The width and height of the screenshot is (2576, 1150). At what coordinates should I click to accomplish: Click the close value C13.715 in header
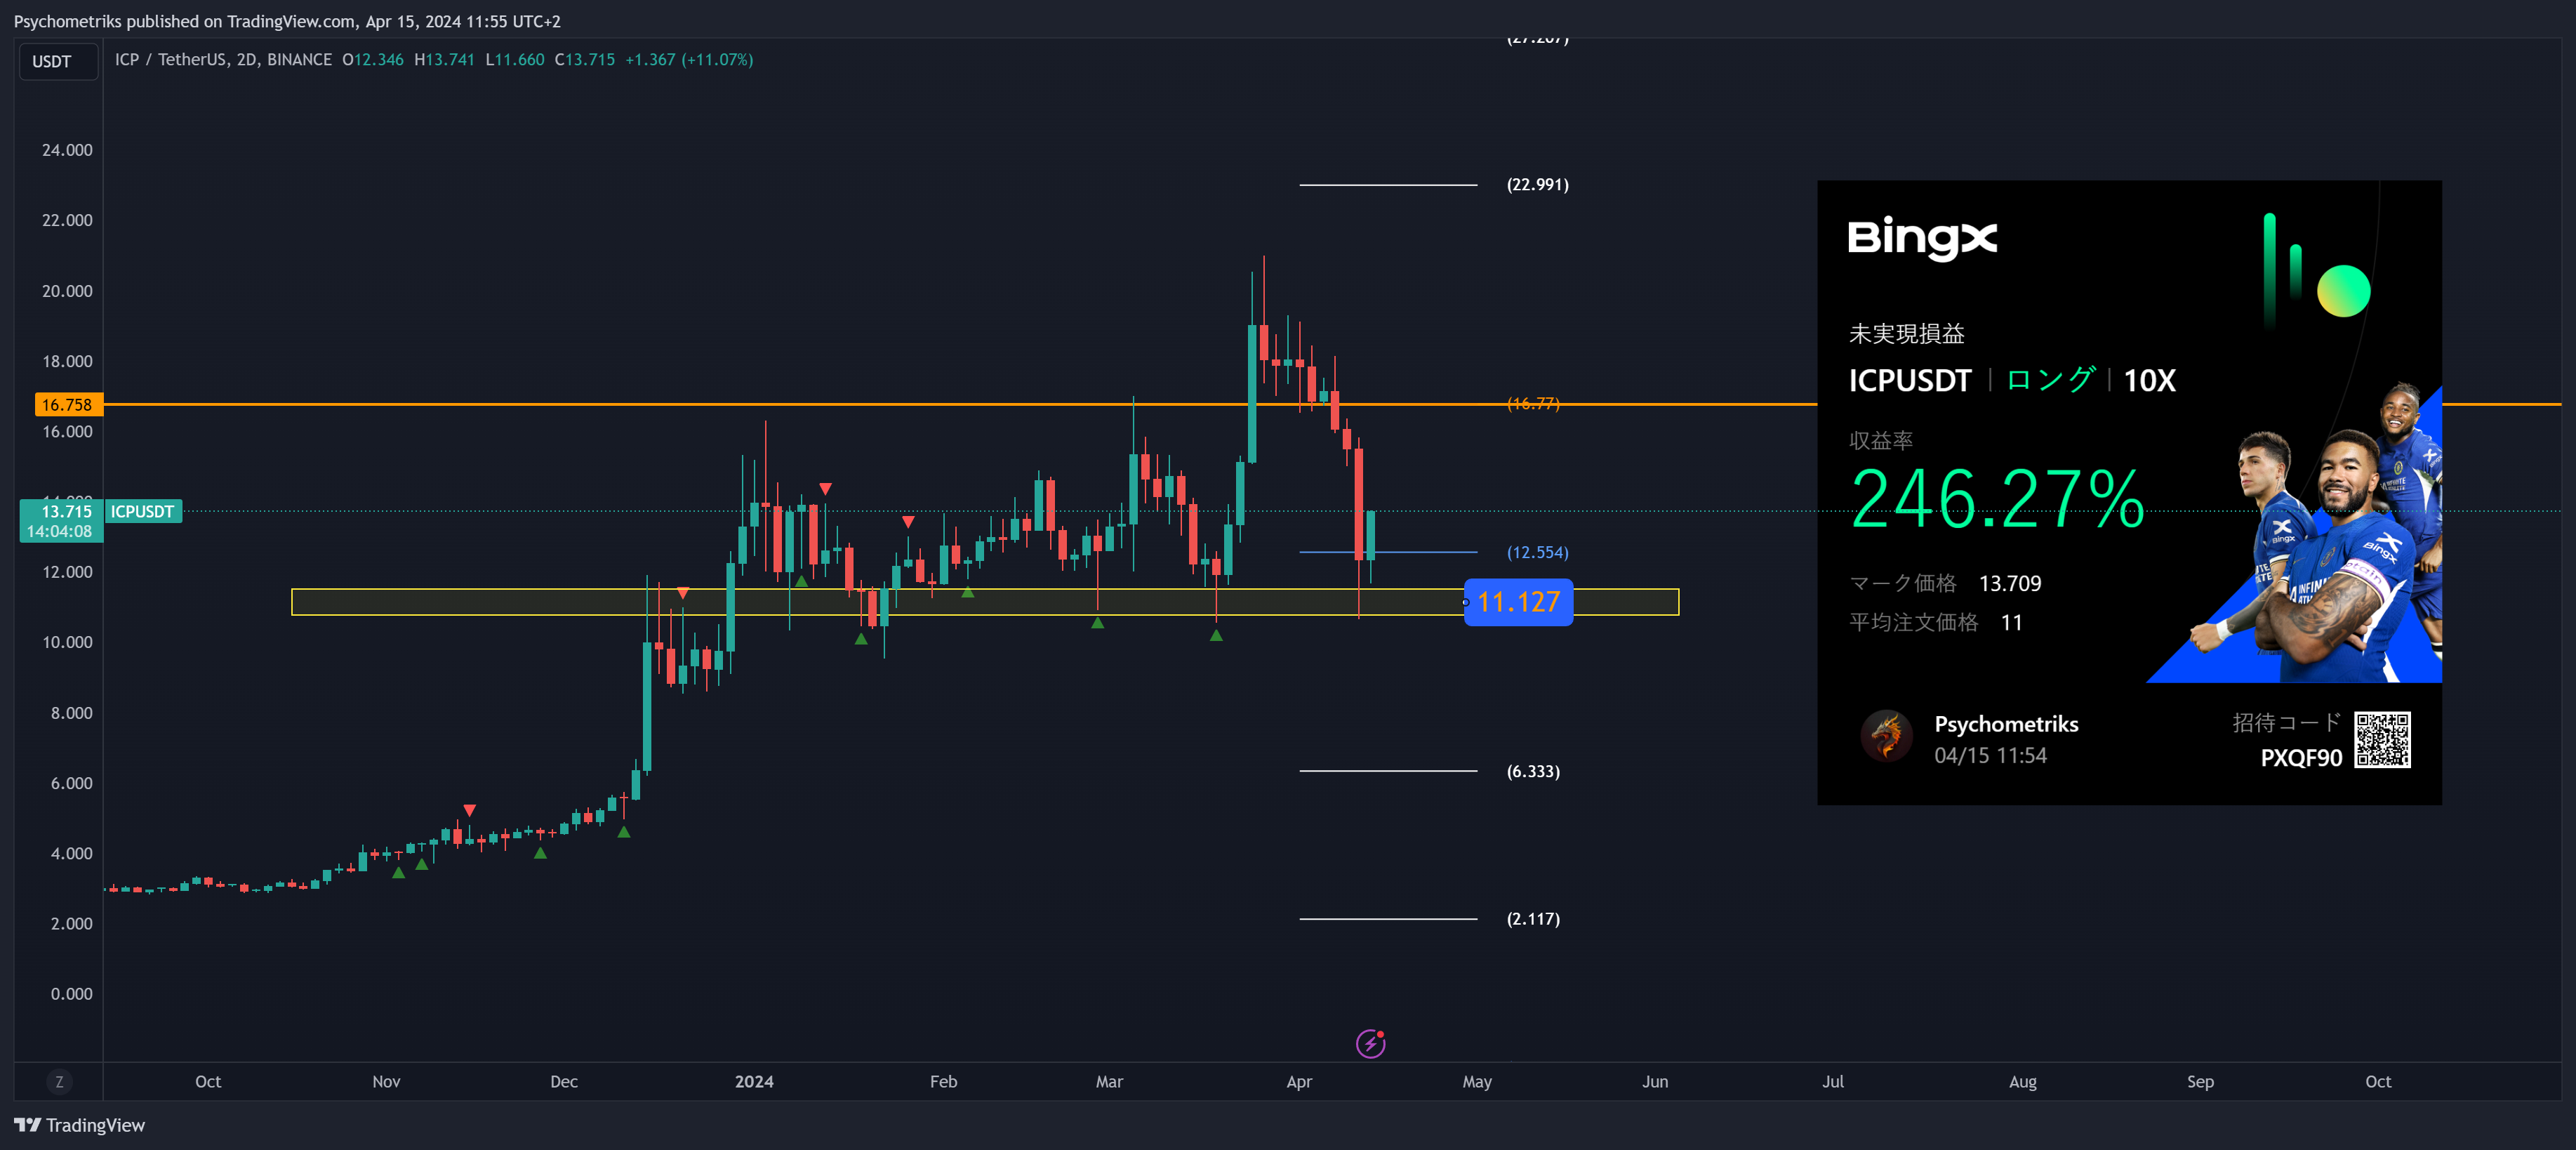click(x=585, y=60)
